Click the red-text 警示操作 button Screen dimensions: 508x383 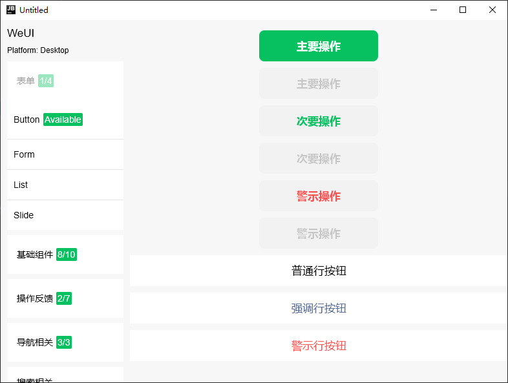319,196
